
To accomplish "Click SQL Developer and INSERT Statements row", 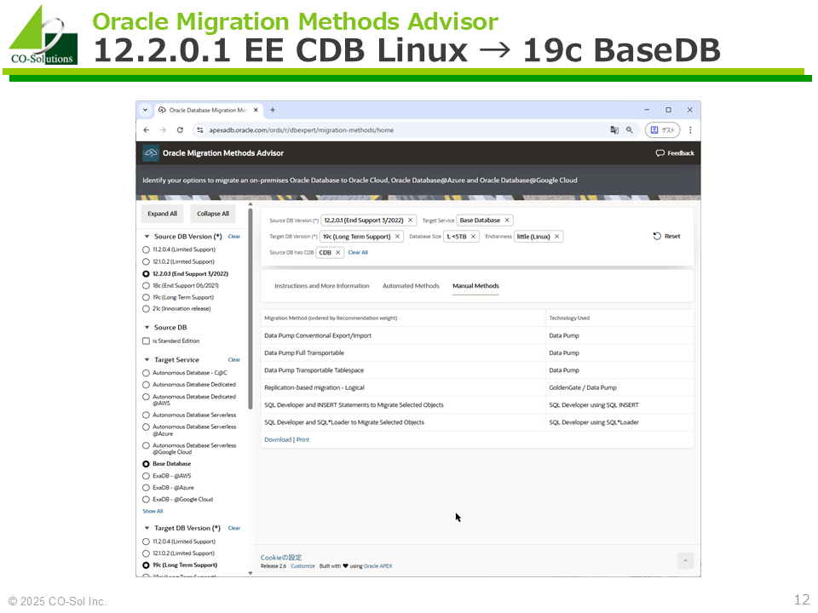I will point(477,405).
